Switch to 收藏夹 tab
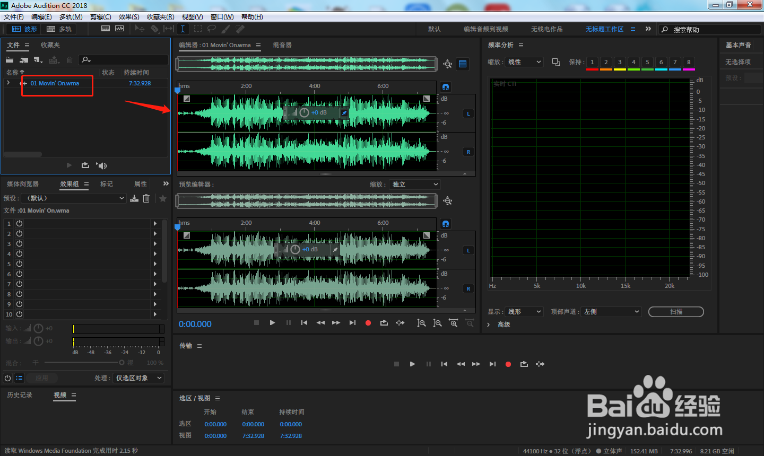Image resolution: width=764 pixels, height=456 pixels. tap(50, 45)
